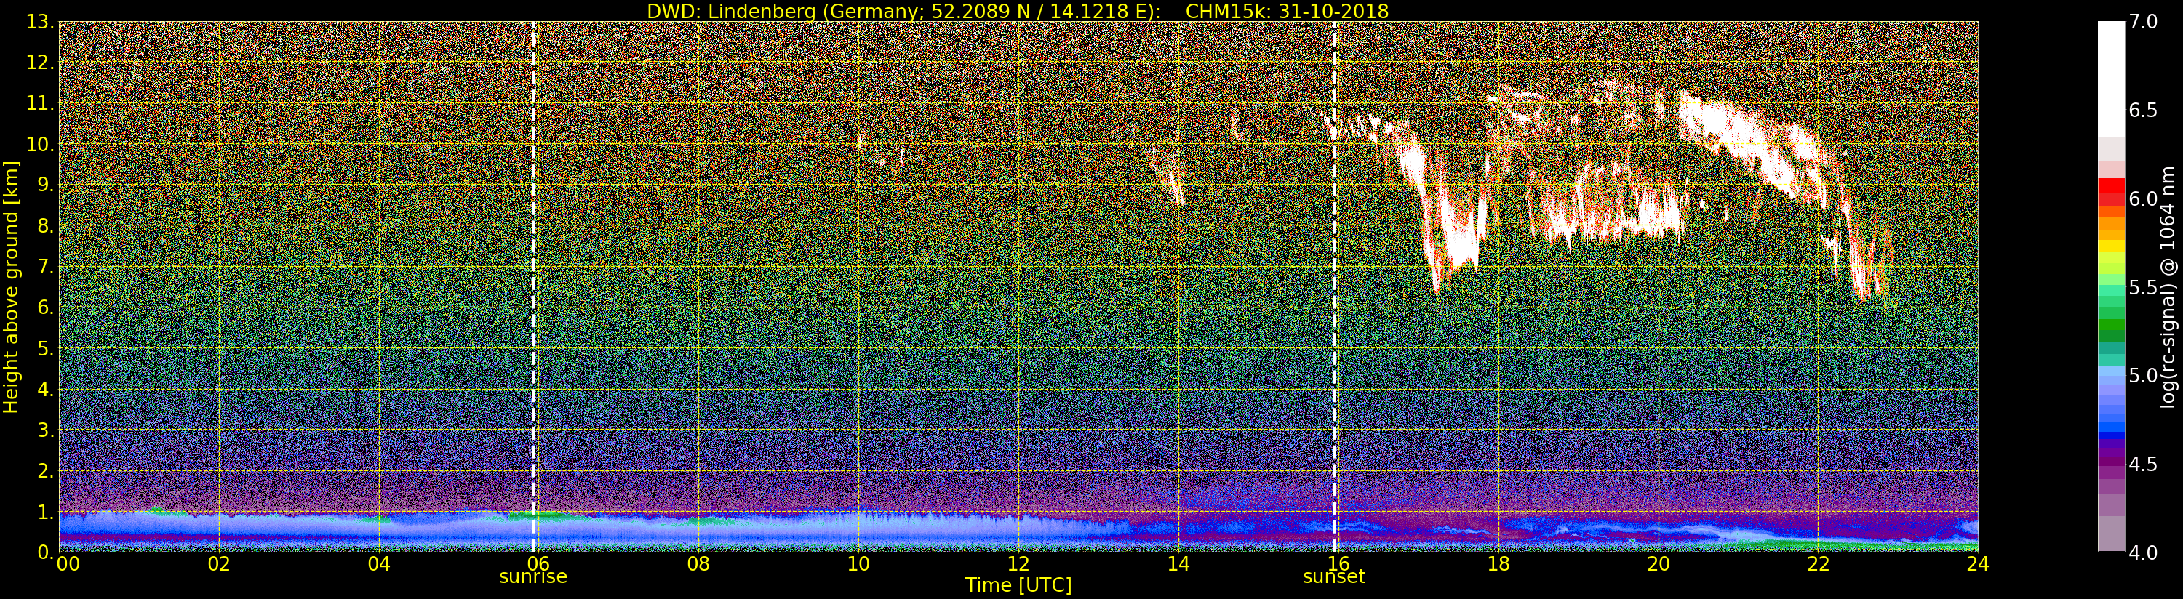Viewport: 2183px width, 599px height.
Task: Click the y-axis tick label '3.'
Action: click(x=45, y=430)
